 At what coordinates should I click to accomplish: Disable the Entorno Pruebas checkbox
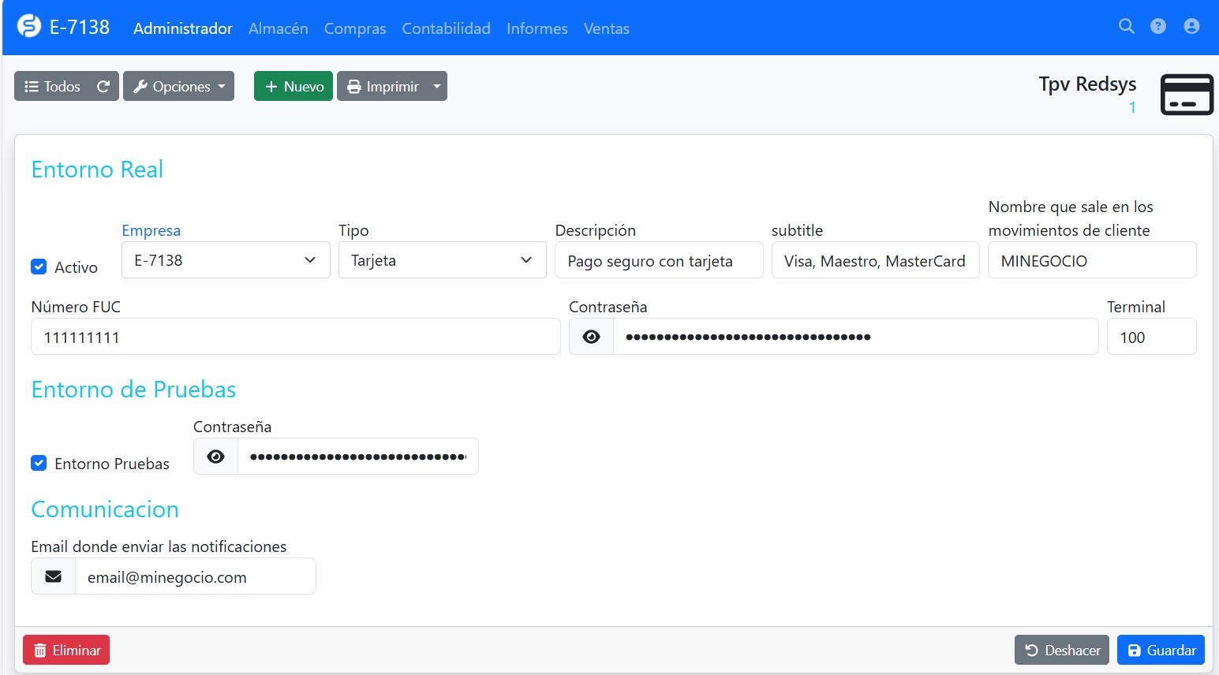(39, 463)
